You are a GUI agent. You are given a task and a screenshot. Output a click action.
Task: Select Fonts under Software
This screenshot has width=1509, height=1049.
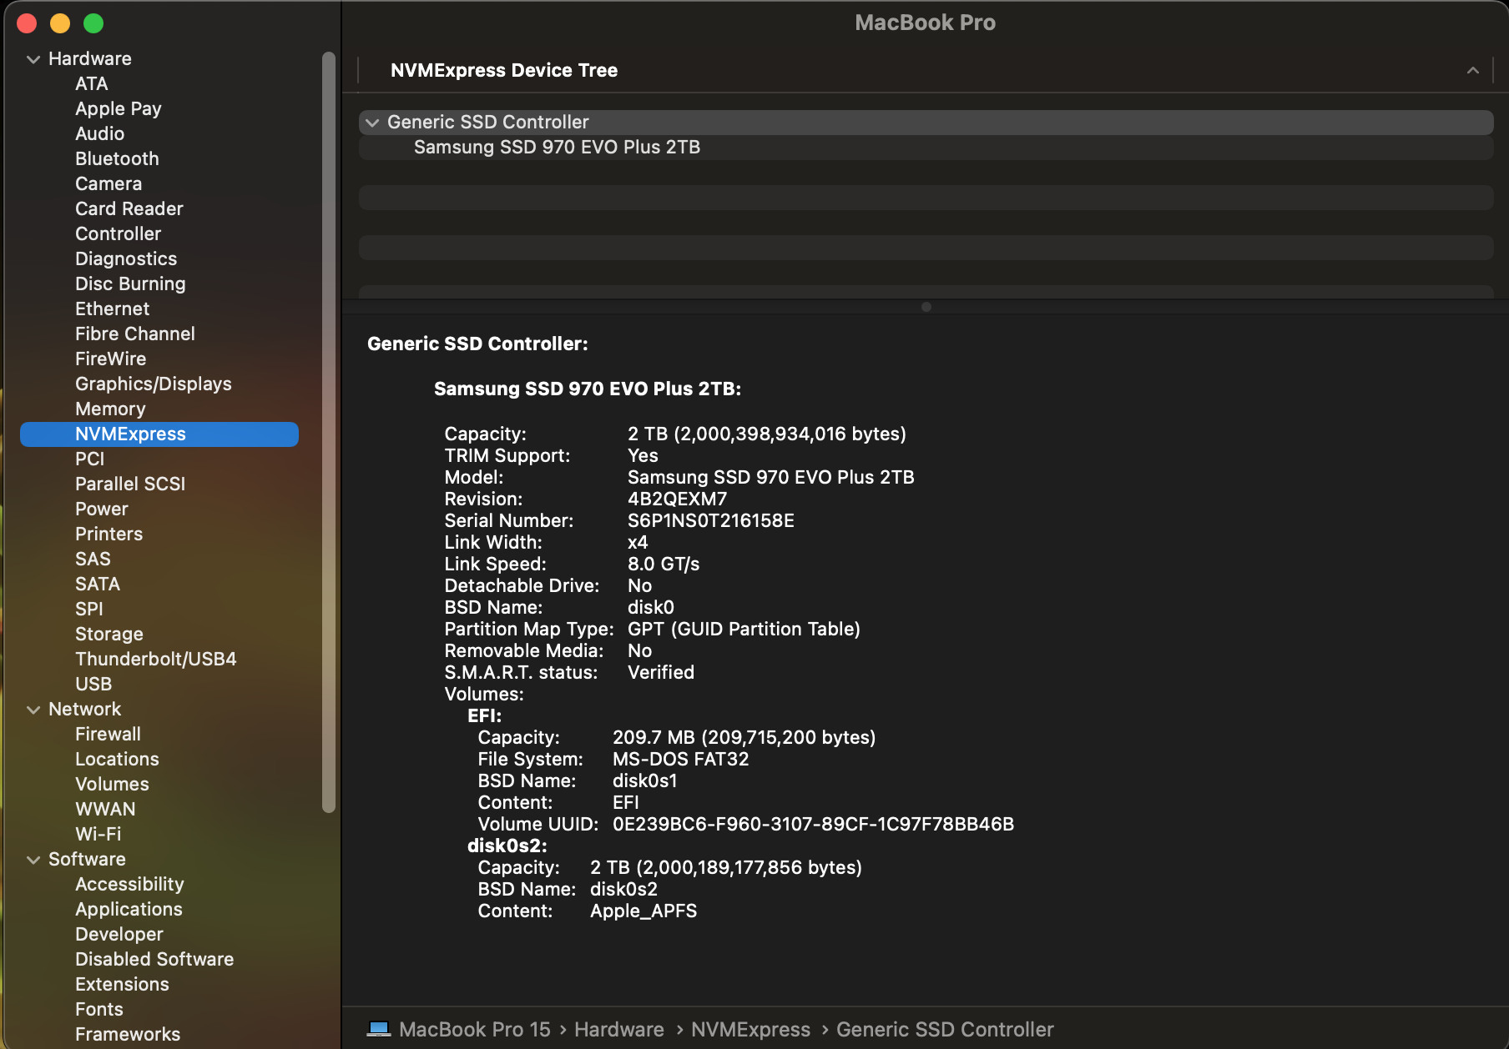click(99, 1009)
